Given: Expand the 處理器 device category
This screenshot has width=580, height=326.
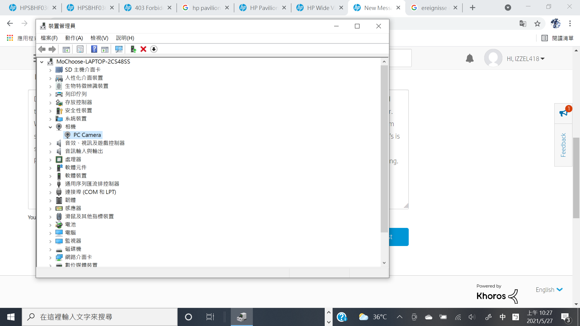Looking at the screenshot, I should click(50, 159).
